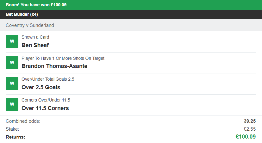Click the green W badge beside Ben Sheaf

(x=12, y=41)
